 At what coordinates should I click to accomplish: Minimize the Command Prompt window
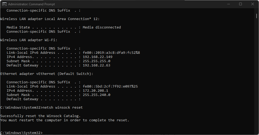(x=228, y=4)
